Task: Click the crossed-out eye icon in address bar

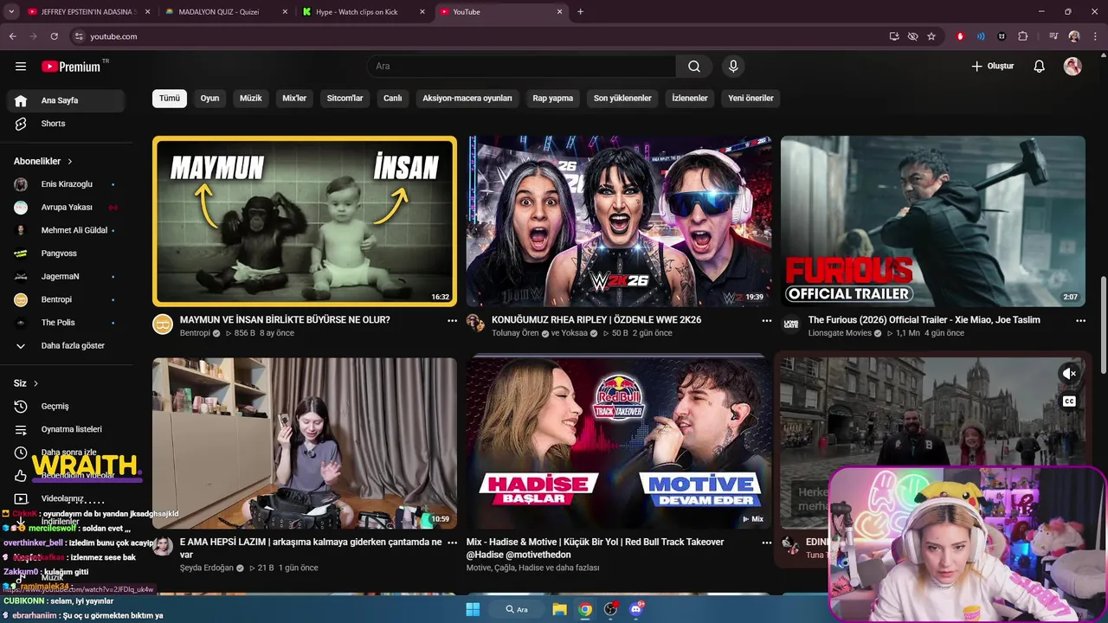Action: point(913,36)
